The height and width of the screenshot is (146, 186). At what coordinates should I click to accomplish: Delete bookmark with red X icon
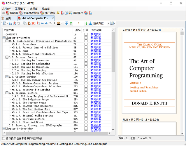33,23
